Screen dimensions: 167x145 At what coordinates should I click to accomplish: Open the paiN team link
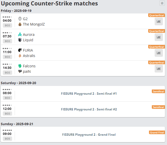(x=27, y=71)
